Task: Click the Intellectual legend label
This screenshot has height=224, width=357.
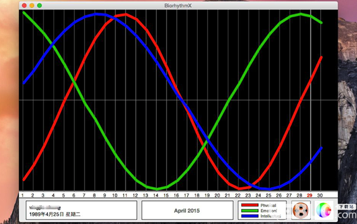Action: point(271,216)
